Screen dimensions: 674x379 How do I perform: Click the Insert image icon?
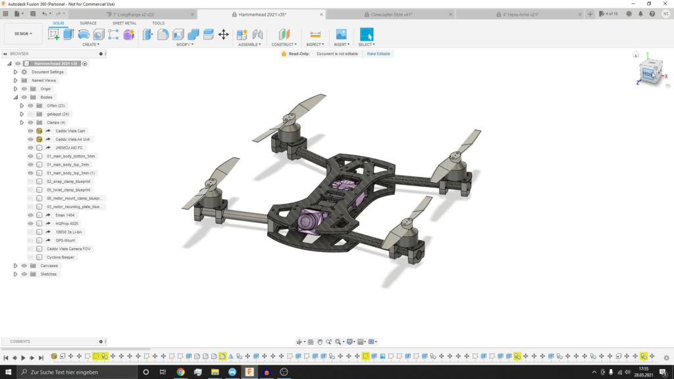coord(341,34)
